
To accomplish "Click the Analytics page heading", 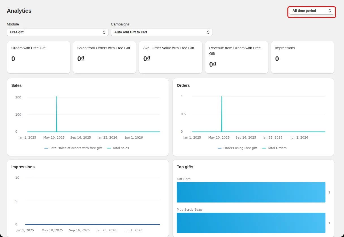I will 19,11.
